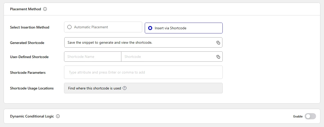Click the Placement Method heading text
Viewport: 324px width, 127px height.
pos(25,9)
